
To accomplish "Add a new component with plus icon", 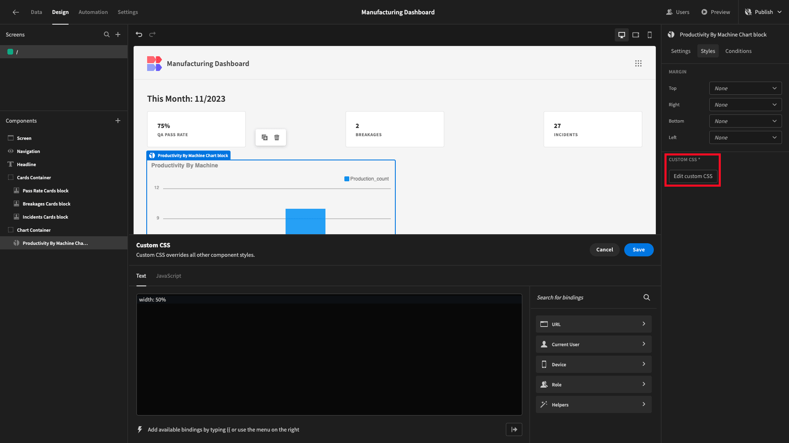I will tap(118, 121).
